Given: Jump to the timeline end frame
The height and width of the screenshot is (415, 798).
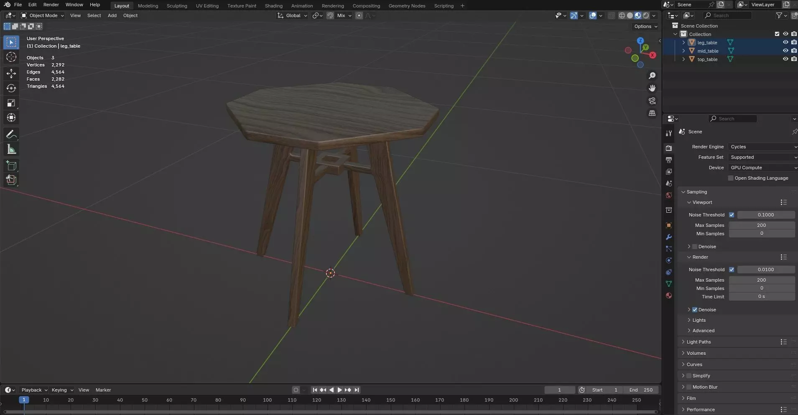Looking at the screenshot, I should click(x=357, y=390).
